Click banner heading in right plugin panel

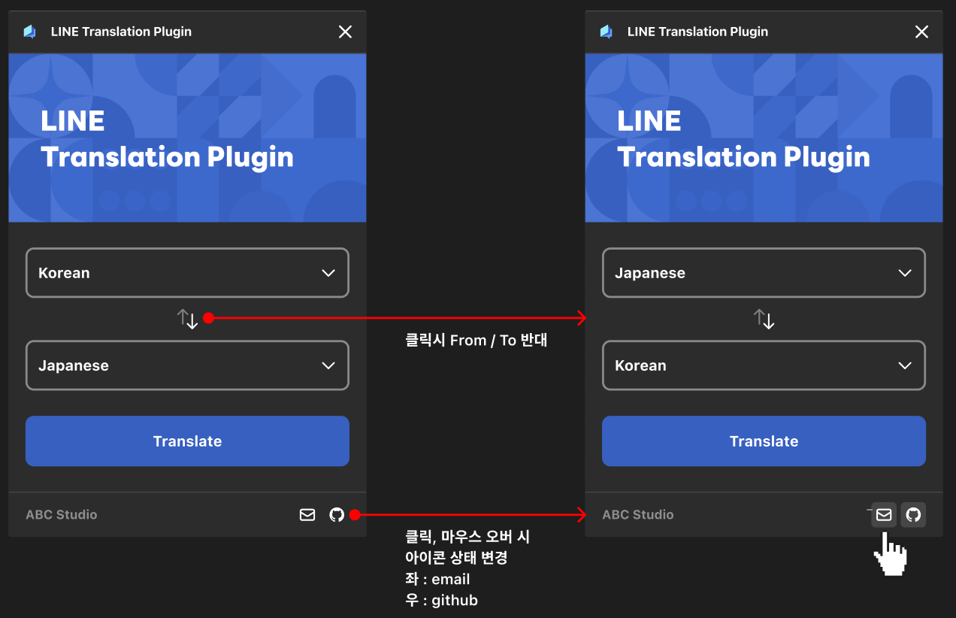click(743, 139)
